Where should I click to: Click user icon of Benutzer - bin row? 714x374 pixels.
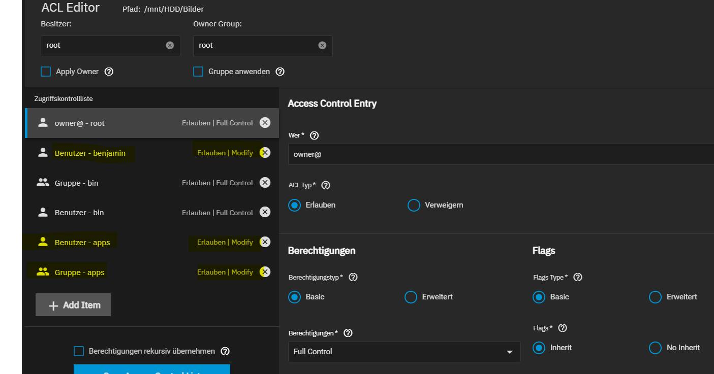pos(43,212)
